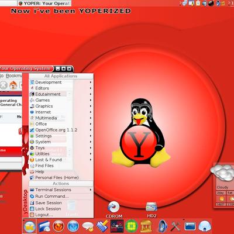Choose Find Files from the menu

[61, 166]
